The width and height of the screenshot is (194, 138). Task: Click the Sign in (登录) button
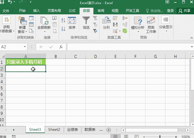170,11
